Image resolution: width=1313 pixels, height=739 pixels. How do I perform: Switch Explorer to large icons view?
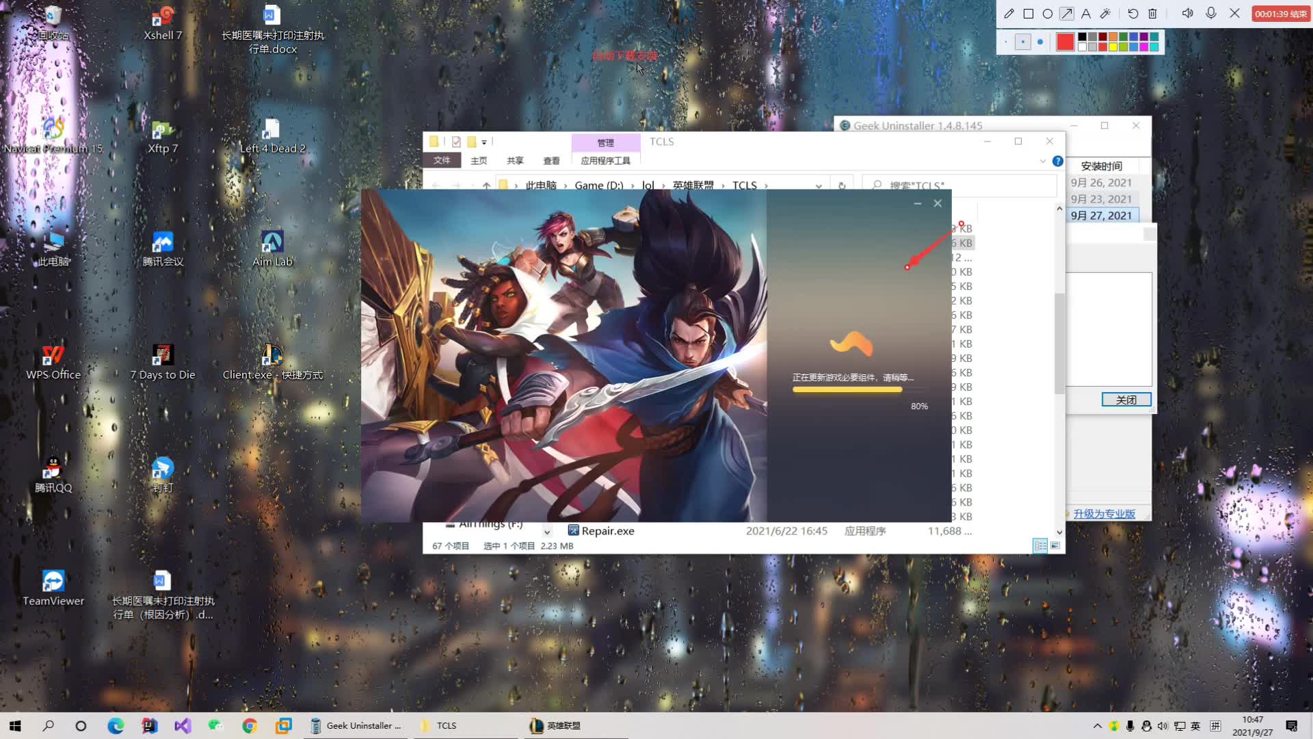click(1055, 546)
